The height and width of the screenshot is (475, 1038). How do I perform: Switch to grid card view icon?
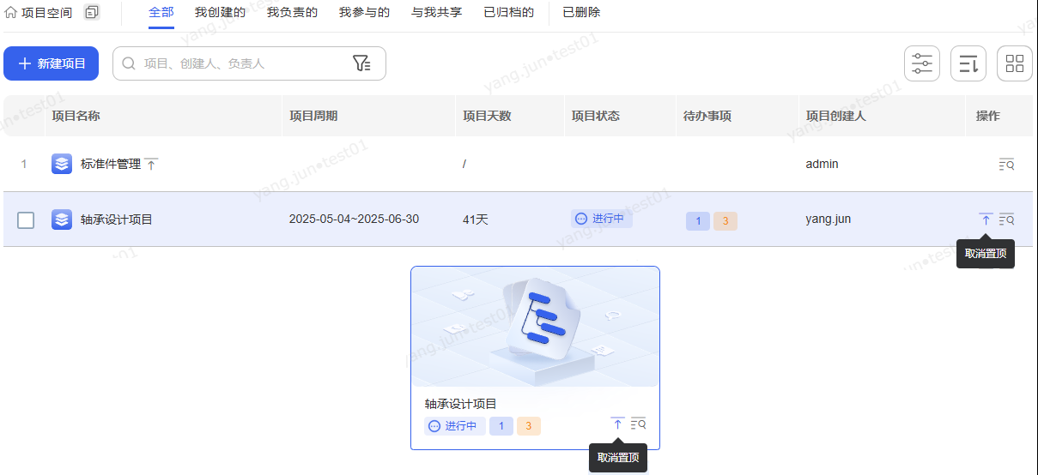click(x=1015, y=63)
